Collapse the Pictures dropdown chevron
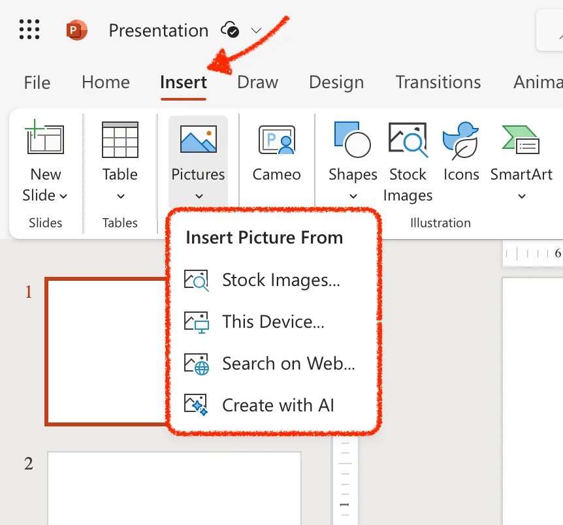 pos(199,196)
